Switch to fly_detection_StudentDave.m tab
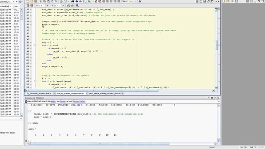Image resolution: width=265 pixels, height=149 pixels. [x=39, y=94]
